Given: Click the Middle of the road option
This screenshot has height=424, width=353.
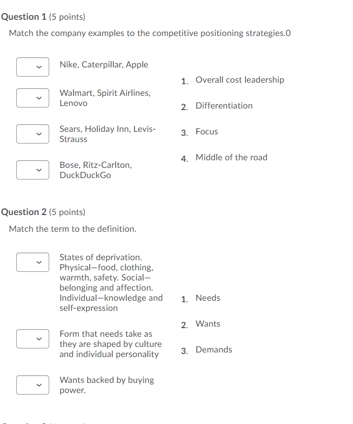Looking at the screenshot, I should 231,157.
